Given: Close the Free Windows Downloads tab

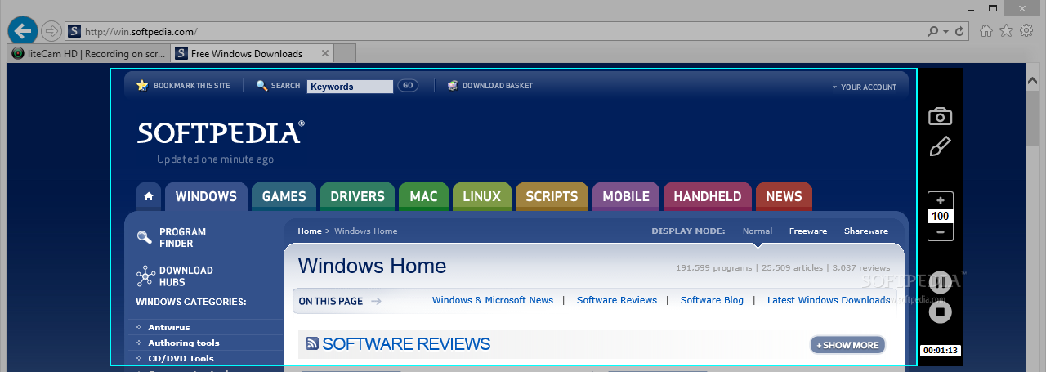Looking at the screenshot, I should pos(325,54).
